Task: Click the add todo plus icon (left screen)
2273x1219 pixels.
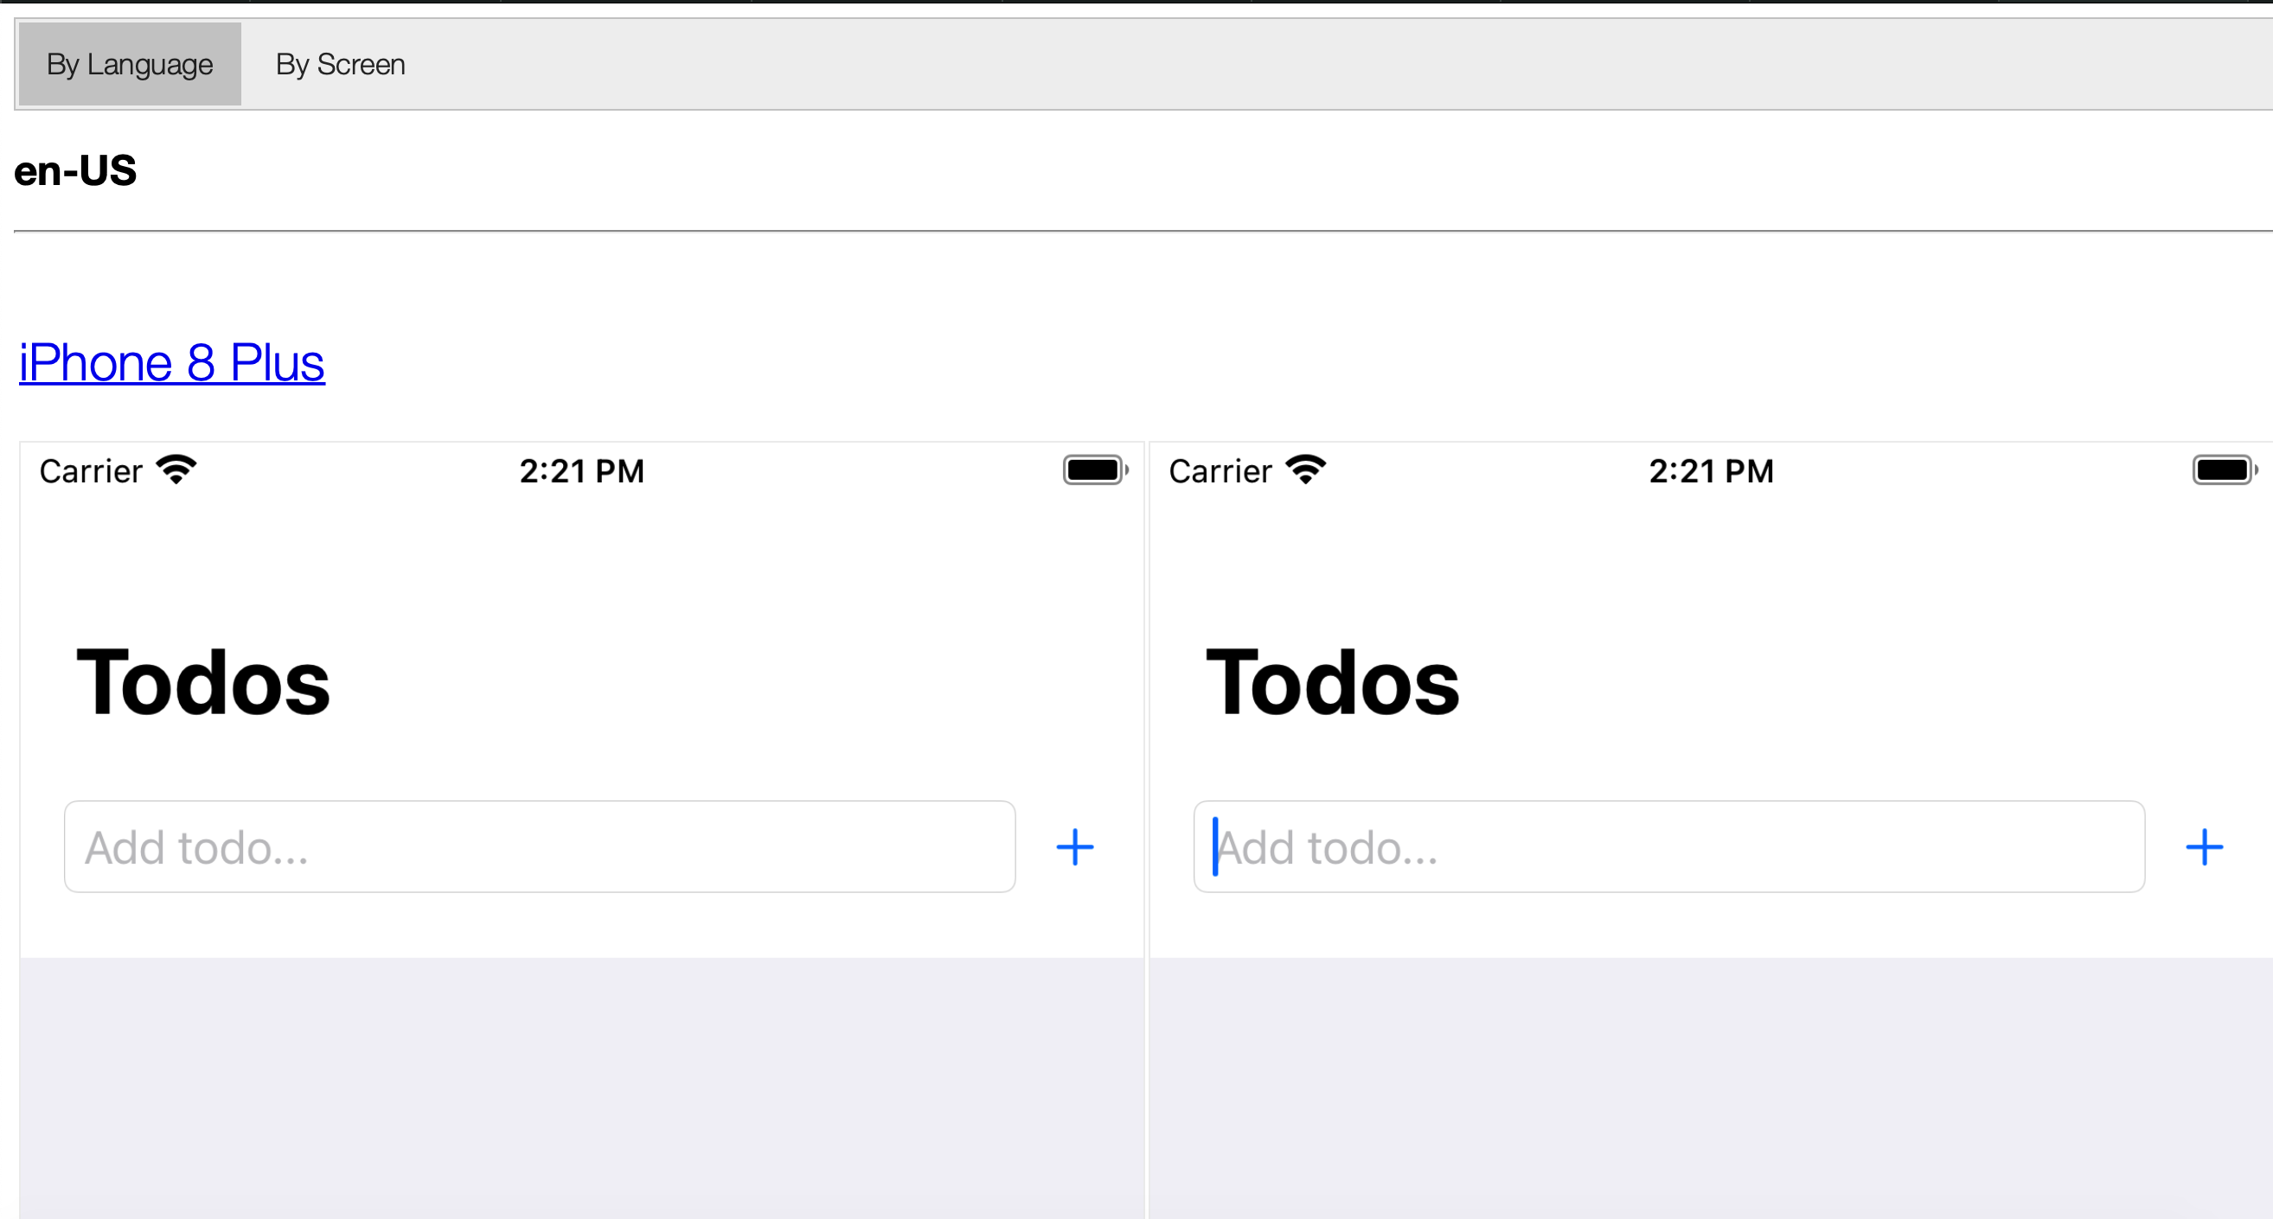Action: 1076,848
